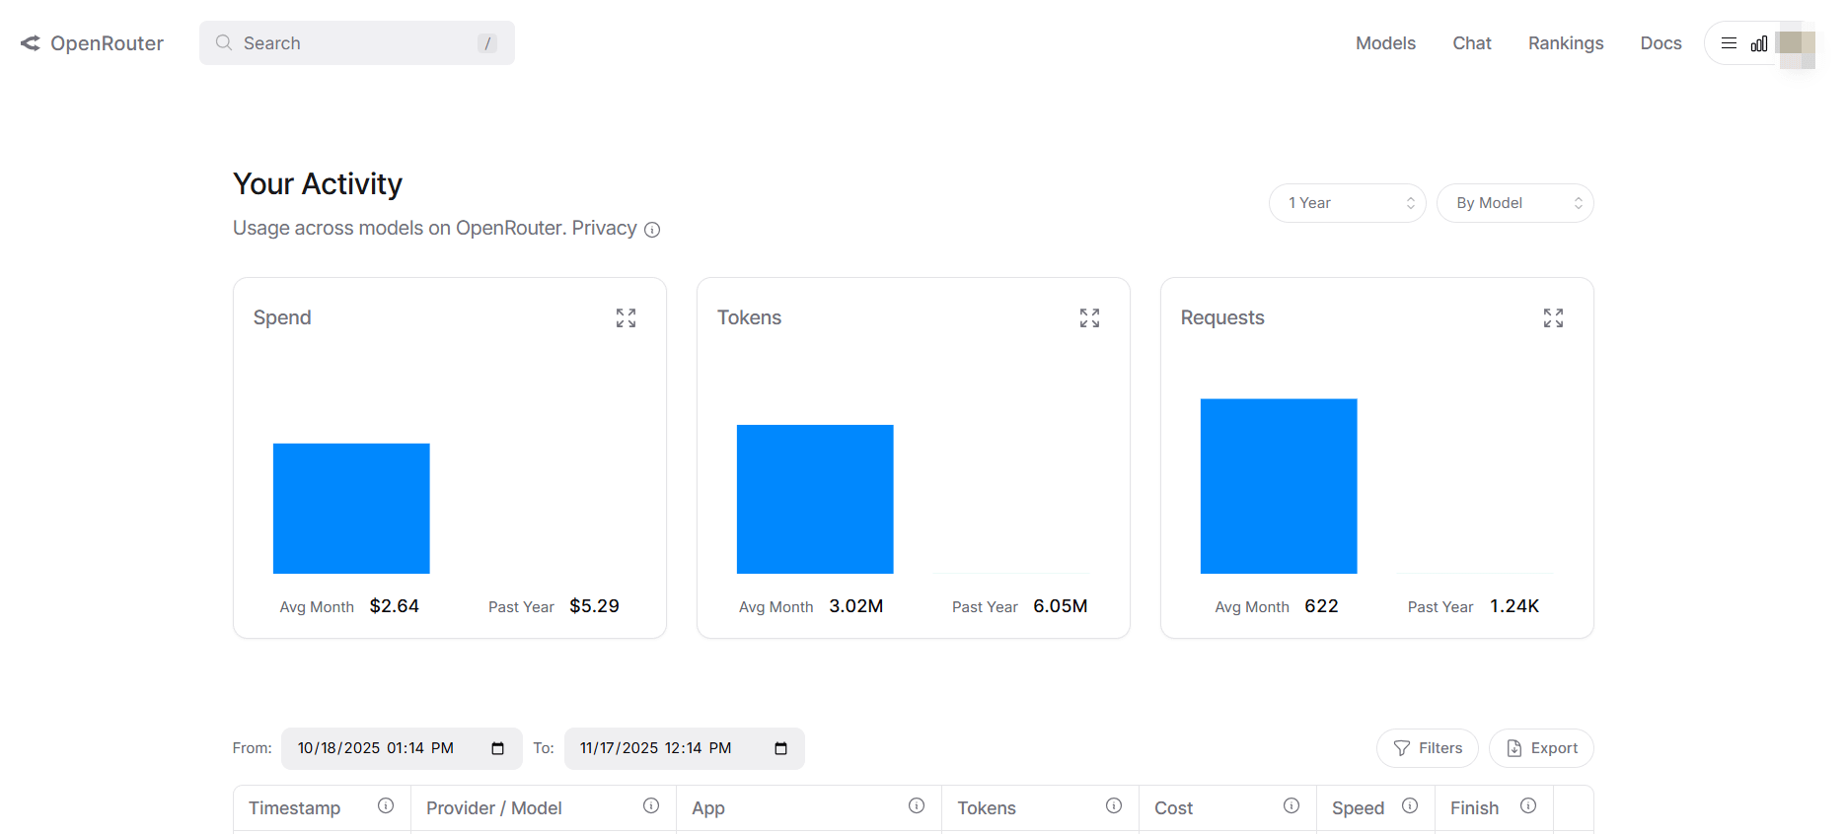
Task: Show info for Tokens column
Action: (x=1114, y=806)
